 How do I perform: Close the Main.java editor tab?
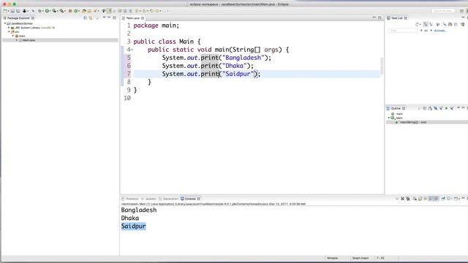pyautogui.click(x=143, y=18)
